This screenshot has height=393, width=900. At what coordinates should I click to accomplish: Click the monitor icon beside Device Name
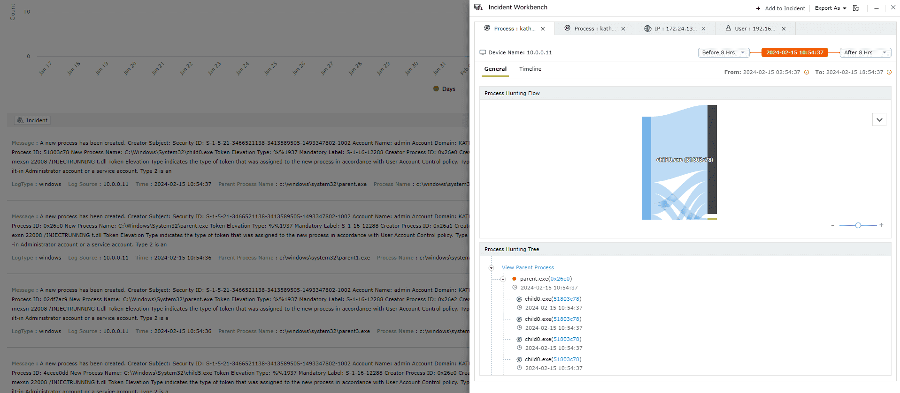point(483,52)
